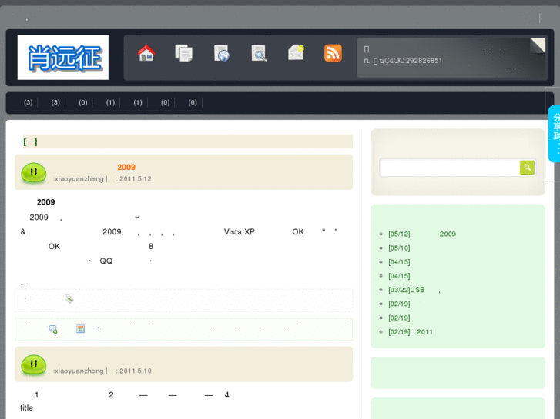Click the green smiley icon on the 2011 5 12 post
Viewport: 560px width, 419px height.
[x=34, y=173]
